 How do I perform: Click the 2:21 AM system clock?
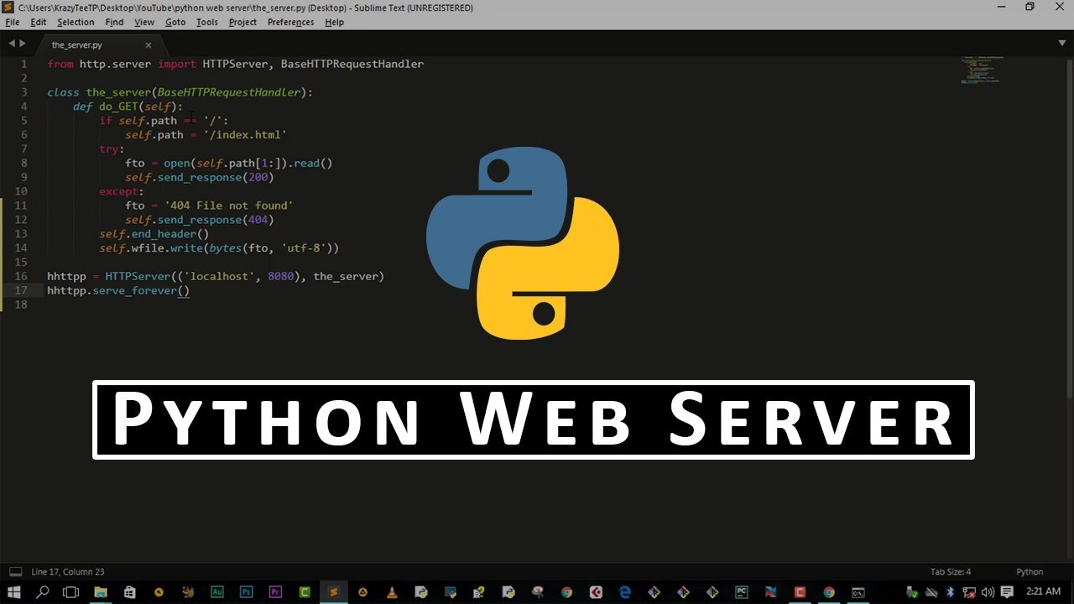click(1044, 591)
